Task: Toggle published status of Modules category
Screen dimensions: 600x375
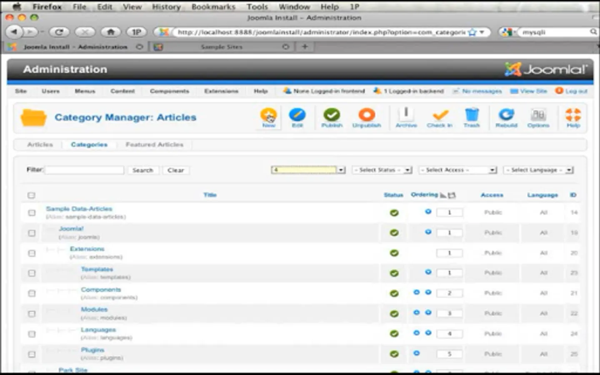Action: [x=394, y=314]
